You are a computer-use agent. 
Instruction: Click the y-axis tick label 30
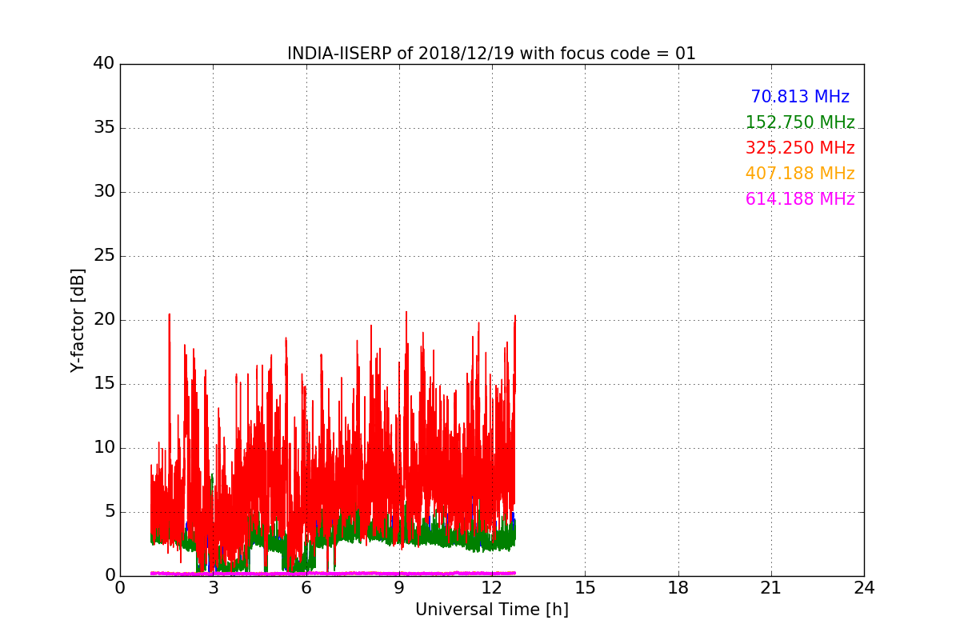104,192
